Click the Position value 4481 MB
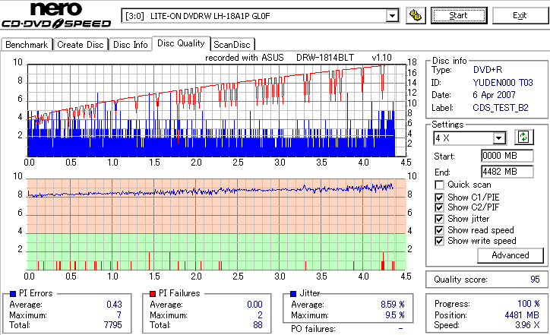 click(x=522, y=315)
